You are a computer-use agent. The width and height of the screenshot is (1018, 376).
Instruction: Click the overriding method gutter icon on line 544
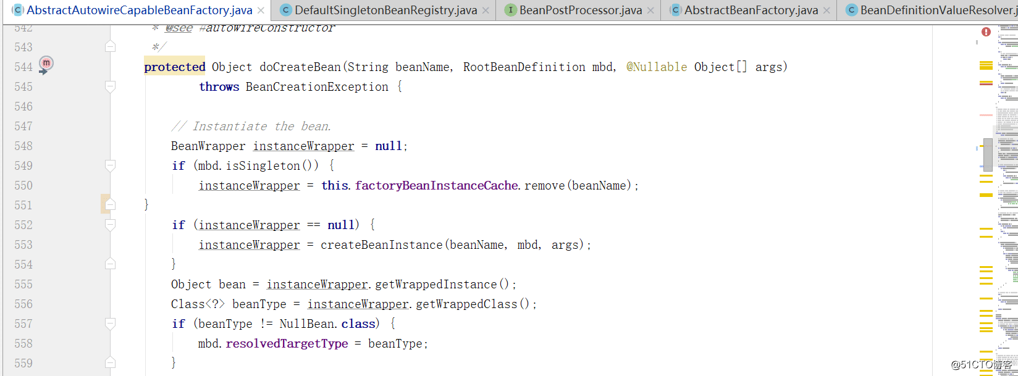click(x=46, y=64)
